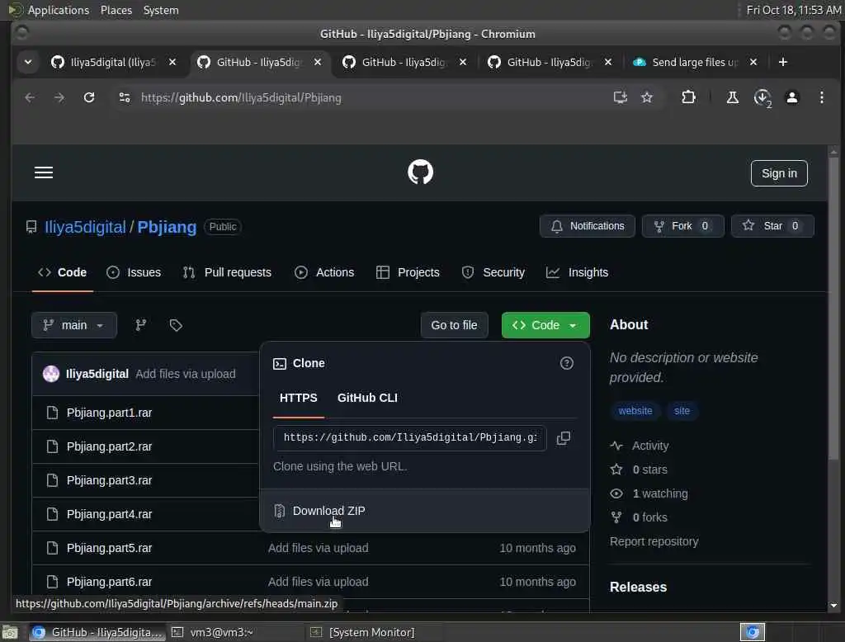Open a new browser tab

point(783,62)
